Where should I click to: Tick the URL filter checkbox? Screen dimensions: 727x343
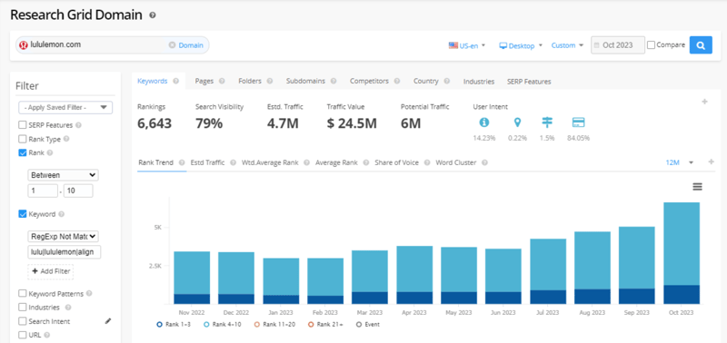(22, 335)
